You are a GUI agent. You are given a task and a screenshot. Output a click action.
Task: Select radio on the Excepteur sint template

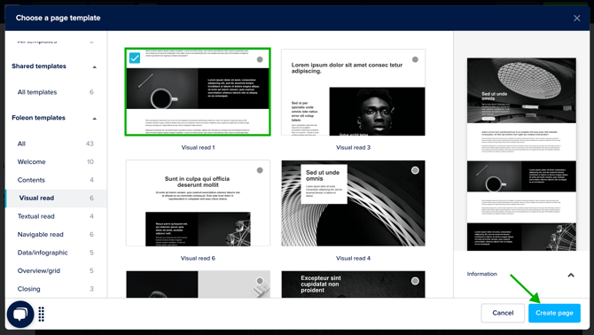point(415,281)
